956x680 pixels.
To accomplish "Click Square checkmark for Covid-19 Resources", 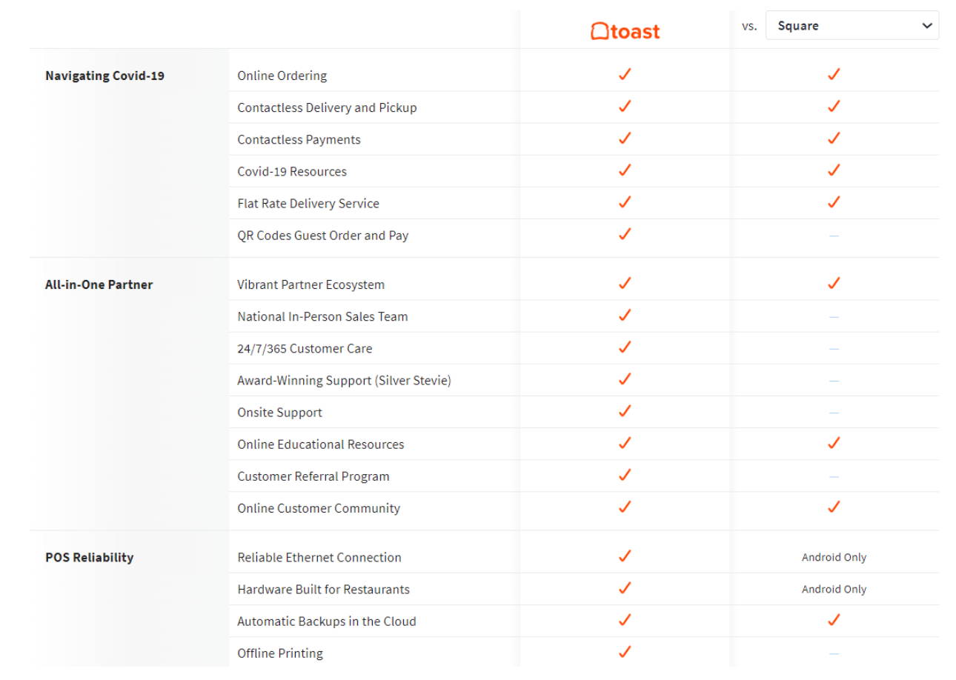I will [x=834, y=170].
